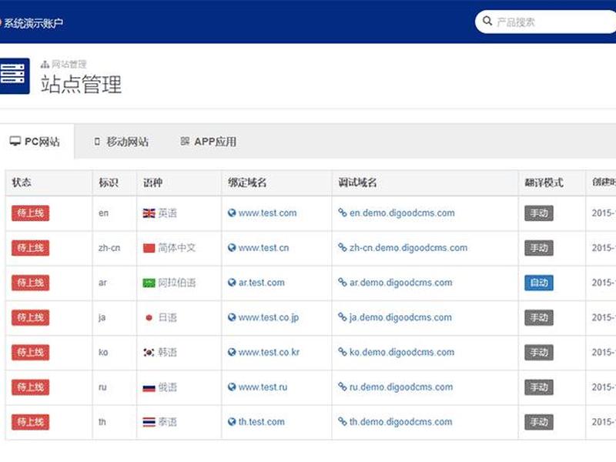The image size is (616, 462).
Task: Open bound domain ar.test.com
Action: [262, 283]
